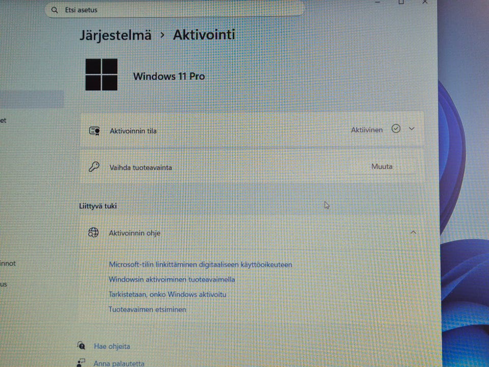Select the highlighted sidebar item
Screen dimensions: 489x367
pos(32,99)
